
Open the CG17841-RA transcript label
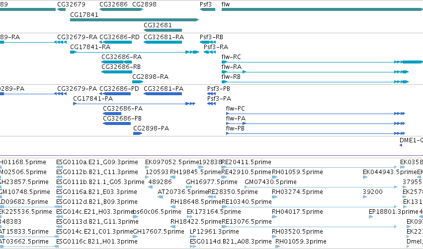(x=90, y=47)
